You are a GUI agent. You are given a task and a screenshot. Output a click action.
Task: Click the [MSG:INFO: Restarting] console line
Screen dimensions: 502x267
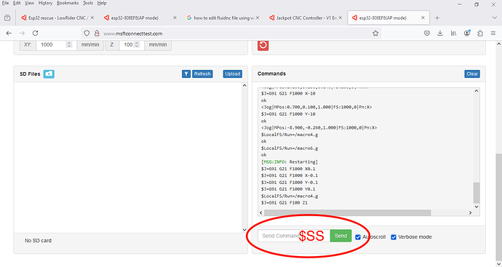pyautogui.click(x=290, y=162)
